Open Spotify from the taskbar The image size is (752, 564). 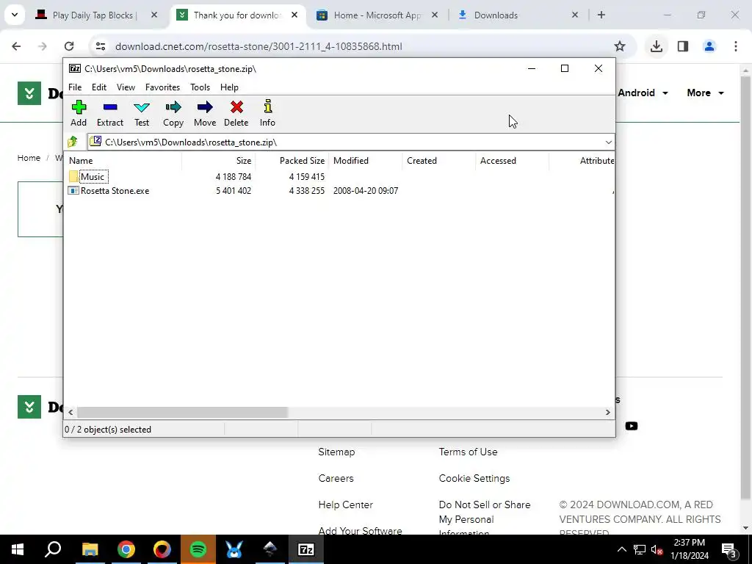[x=198, y=549]
